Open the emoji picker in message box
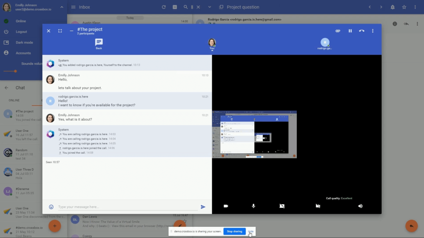This screenshot has height=238, width=424. pyautogui.click(x=51, y=207)
